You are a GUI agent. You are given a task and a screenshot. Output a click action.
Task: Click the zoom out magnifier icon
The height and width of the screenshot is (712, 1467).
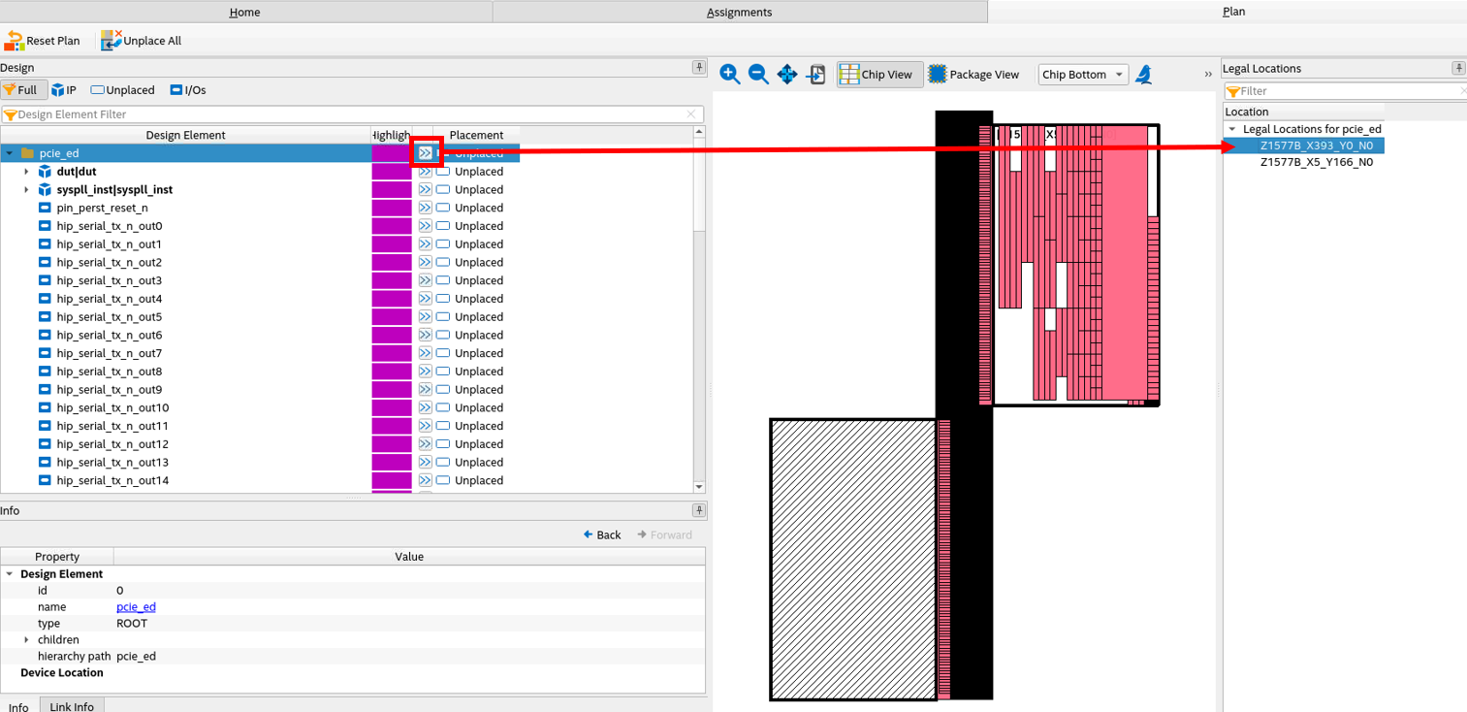pyautogui.click(x=759, y=75)
